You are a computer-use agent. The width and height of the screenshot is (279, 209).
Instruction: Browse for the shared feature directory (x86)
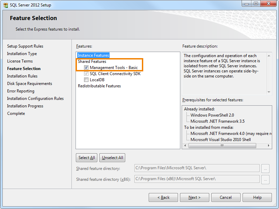click(x=265, y=180)
